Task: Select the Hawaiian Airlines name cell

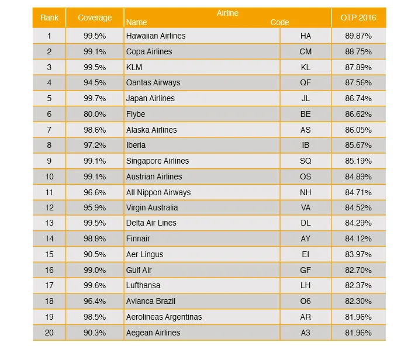Action: (x=202, y=36)
